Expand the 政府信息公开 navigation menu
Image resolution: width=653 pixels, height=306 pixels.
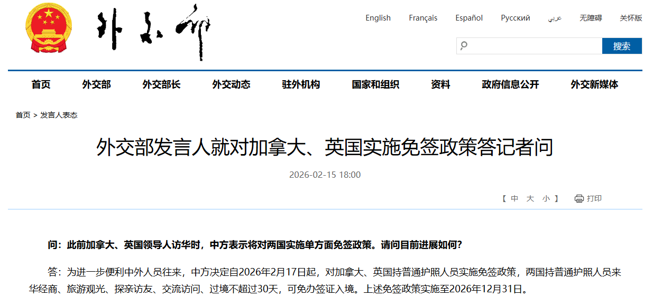(x=510, y=84)
